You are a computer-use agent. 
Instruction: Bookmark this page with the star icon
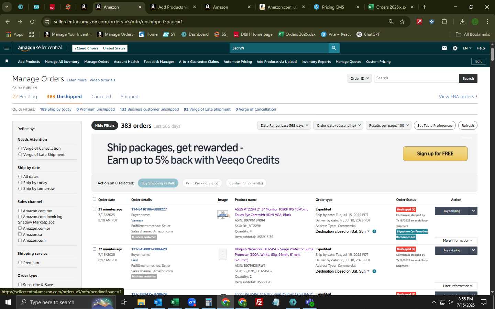coord(402,22)
